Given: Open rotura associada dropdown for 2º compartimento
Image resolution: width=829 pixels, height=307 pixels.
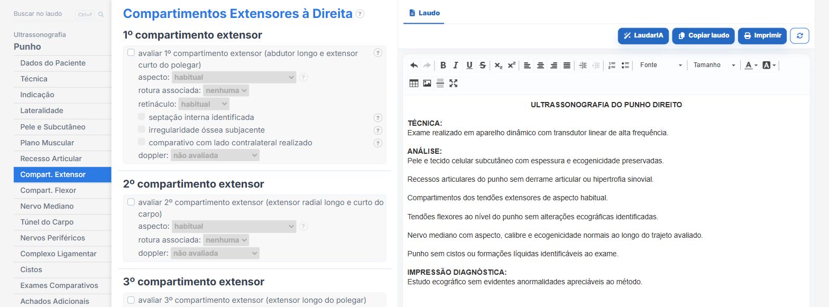Looking at the screenshot, I should tap(226, 240).
